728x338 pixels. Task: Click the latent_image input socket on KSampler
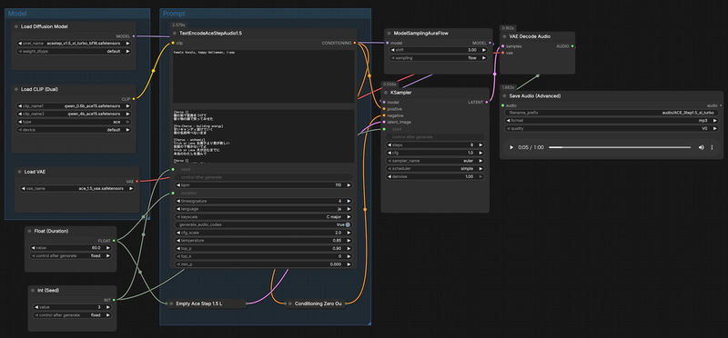384,122
